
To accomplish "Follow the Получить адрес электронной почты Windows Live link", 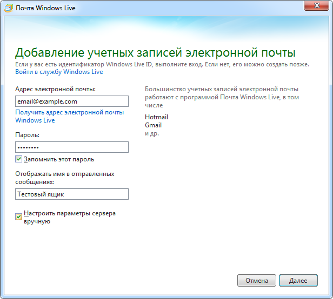I will 69,116.
